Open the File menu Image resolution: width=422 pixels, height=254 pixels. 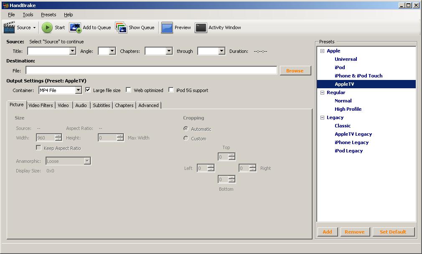pos(11,15)
